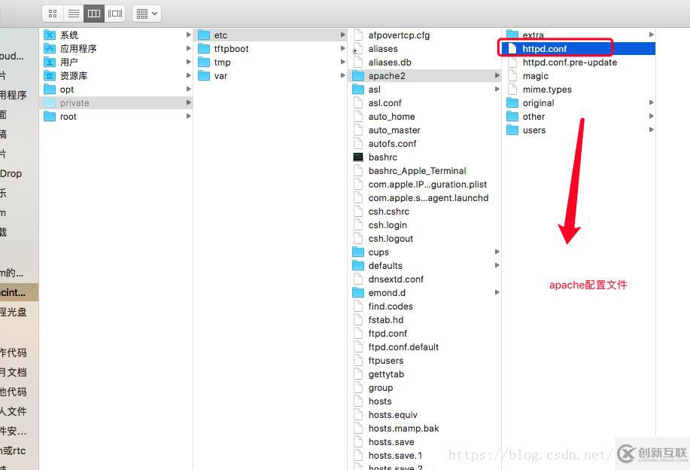This screenshot has height=470, width=690.
Task: Open the arrange items dropdown
Action: (147, 14)
